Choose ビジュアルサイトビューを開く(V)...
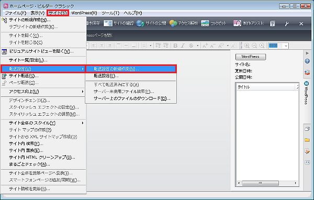The height and width of the screenshot is (200, 314). click(43, 51)
